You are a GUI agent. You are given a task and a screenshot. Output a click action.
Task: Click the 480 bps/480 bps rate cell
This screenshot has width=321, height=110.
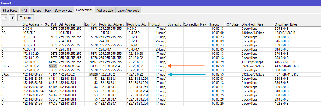(257, 32)
